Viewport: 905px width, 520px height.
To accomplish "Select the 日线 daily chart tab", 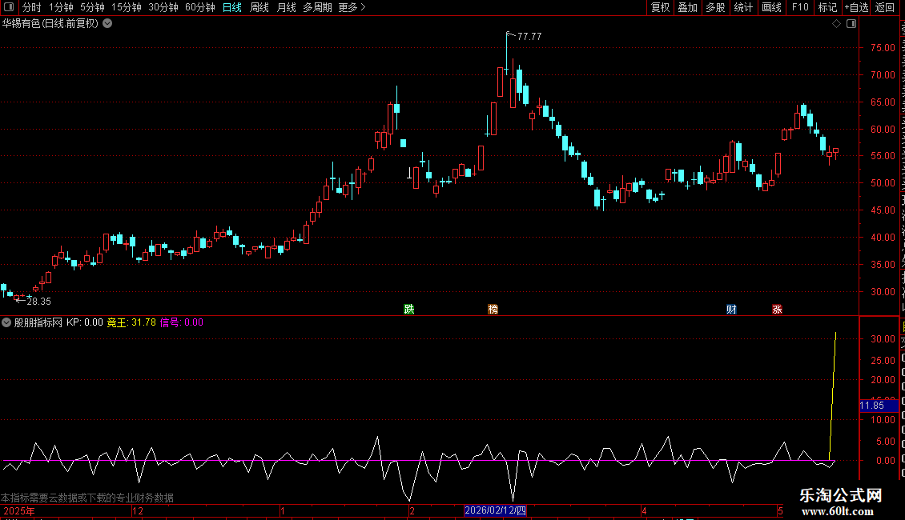I will 232,7.
